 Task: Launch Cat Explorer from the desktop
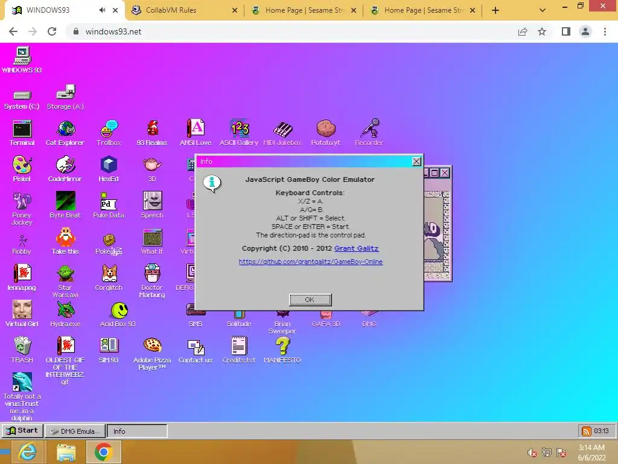(65, 133)
